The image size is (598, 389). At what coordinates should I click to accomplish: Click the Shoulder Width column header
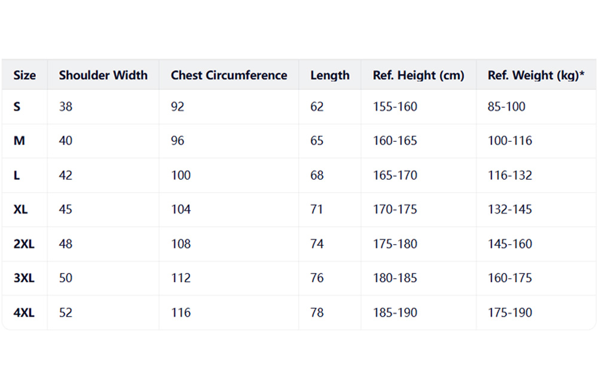click(103, 75)
